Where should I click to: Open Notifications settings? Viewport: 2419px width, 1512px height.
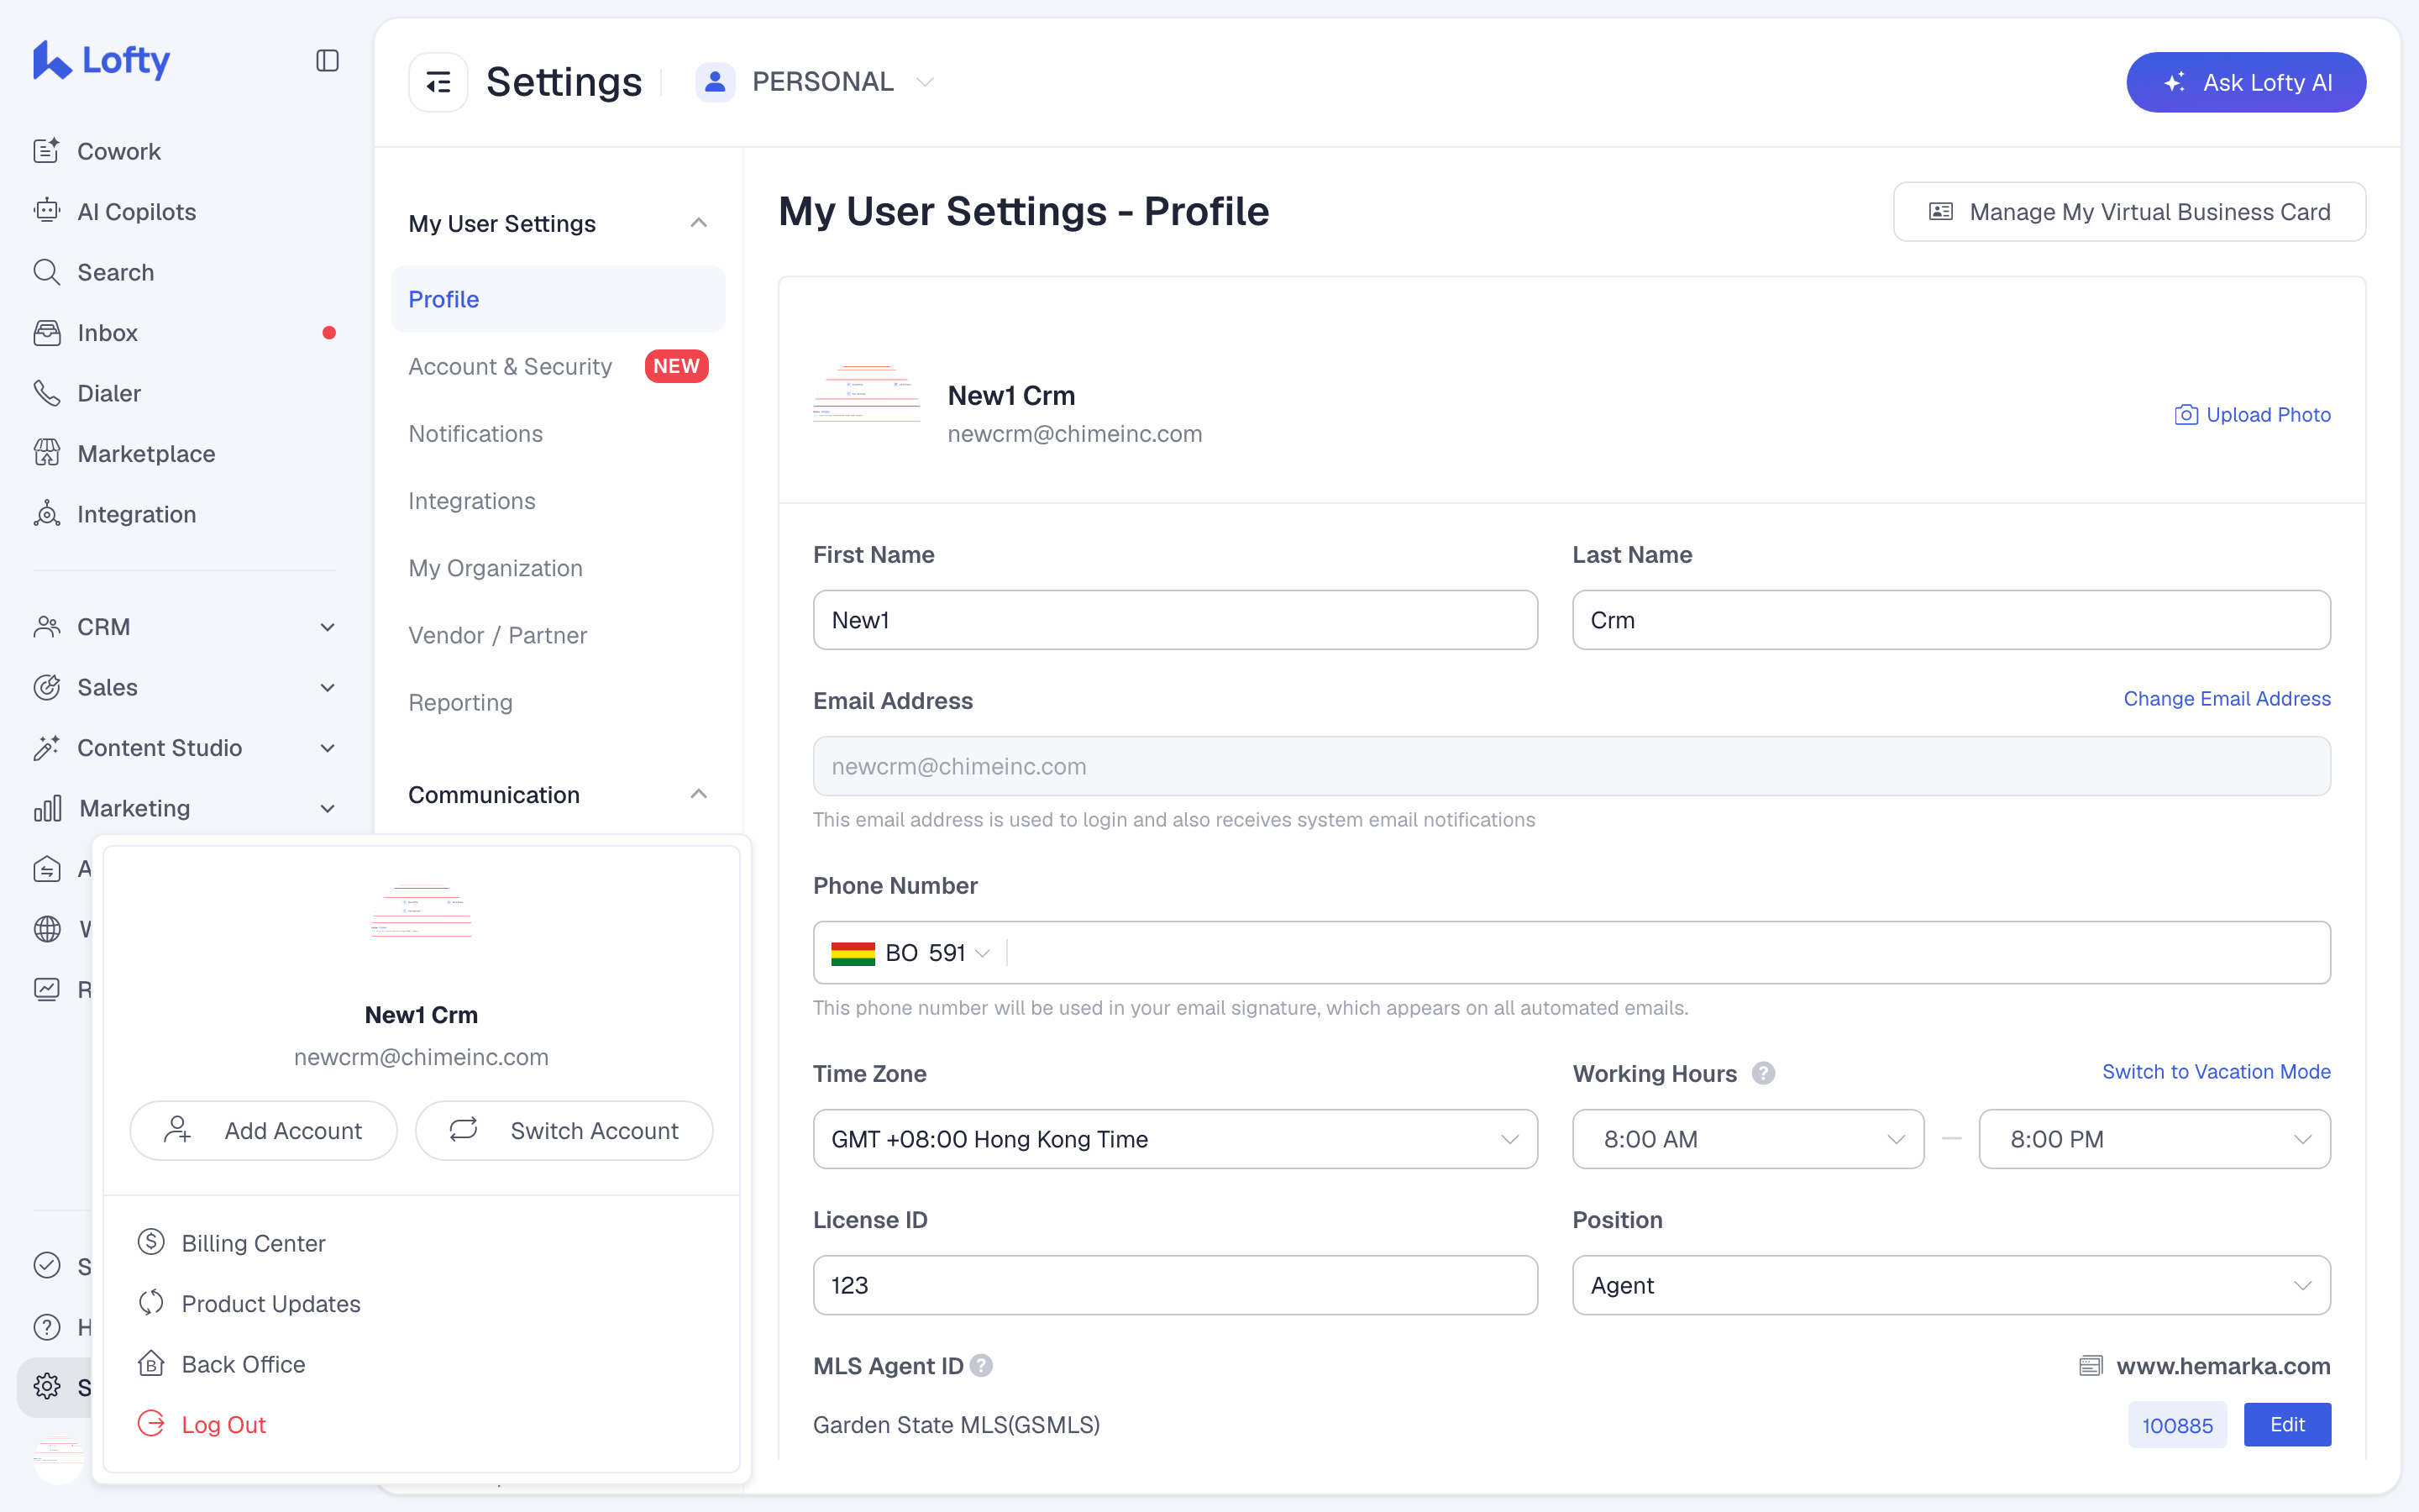tap(558, 433)
